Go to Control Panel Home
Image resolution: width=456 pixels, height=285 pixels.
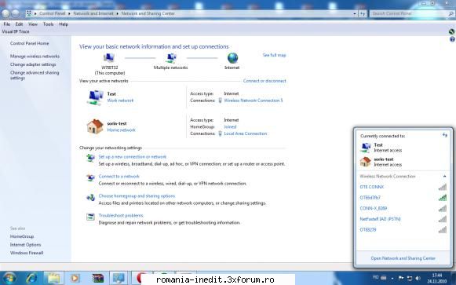pos(29,43)
